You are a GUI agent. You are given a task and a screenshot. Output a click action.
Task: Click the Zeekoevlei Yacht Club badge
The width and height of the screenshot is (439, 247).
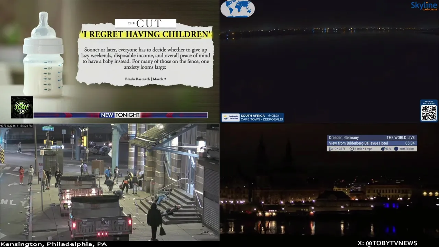(230, 118)
